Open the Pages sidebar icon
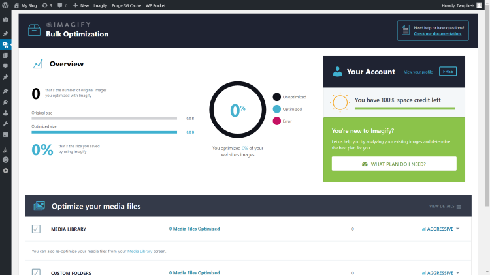The height and width of the screenshot is (275, 490). [x=6, y=55]
